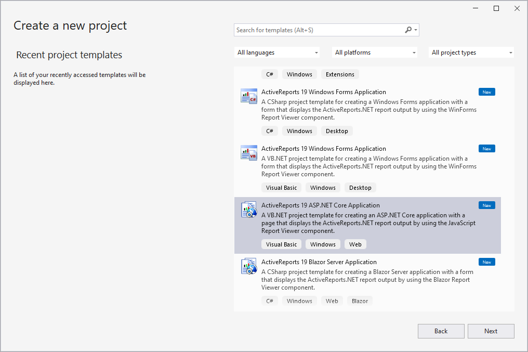Click Visual Basic tag under VB.NET Windows Forms template

(x=281, y=188)
